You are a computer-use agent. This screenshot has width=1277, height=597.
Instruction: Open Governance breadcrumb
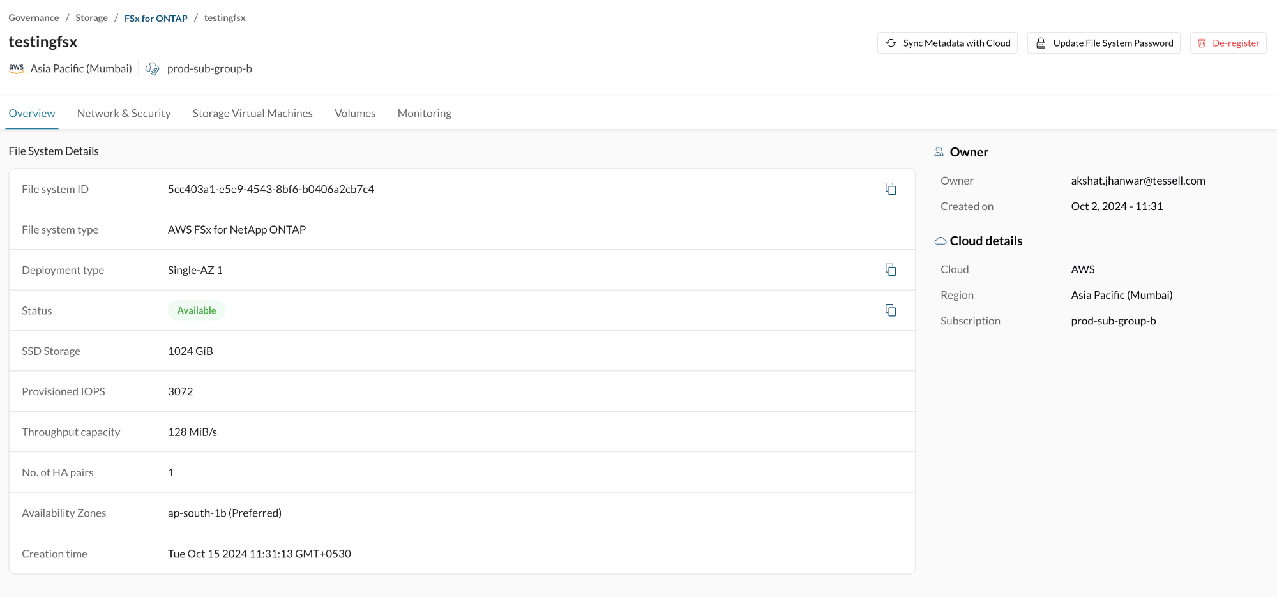click(34, 18)
